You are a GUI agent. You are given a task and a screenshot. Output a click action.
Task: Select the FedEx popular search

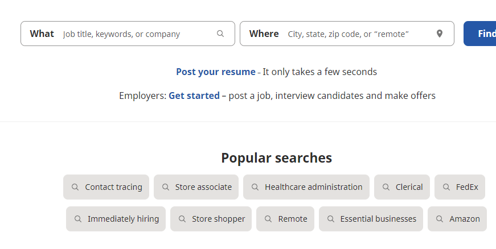click(460, 187)
